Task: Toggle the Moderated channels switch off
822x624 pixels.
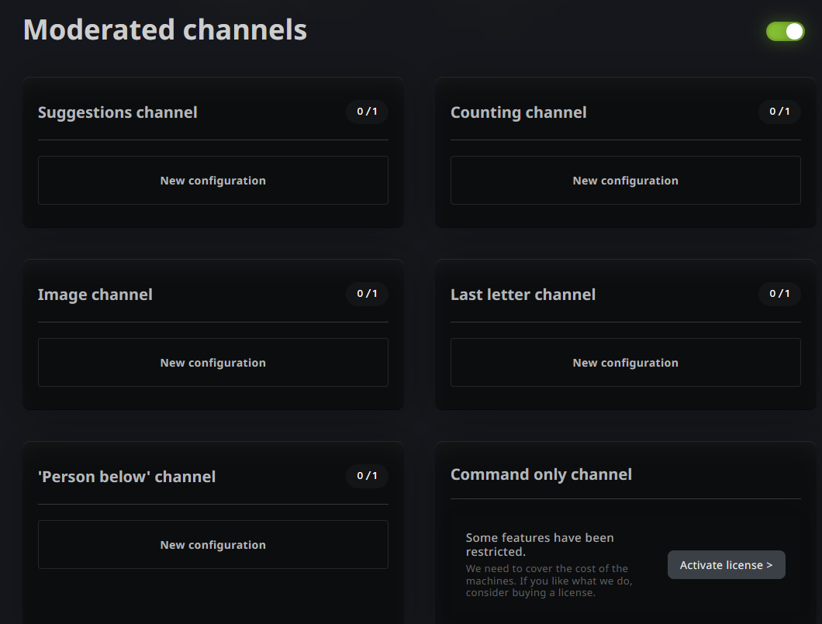Action: point(785,31)
